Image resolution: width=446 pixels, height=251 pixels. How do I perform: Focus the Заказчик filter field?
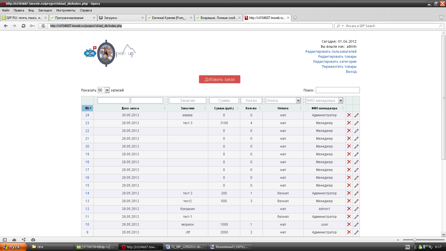click(x=188, y=100)
